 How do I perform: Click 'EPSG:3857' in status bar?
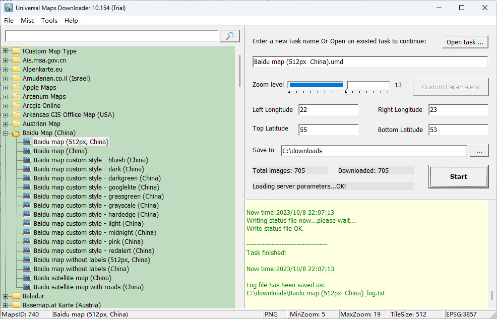462,314
